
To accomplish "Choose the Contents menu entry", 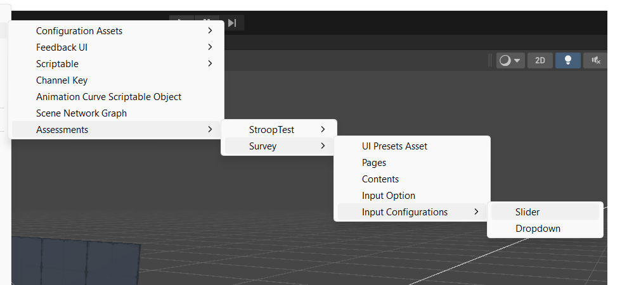I will pyautogui.click(x=412, y=179).
